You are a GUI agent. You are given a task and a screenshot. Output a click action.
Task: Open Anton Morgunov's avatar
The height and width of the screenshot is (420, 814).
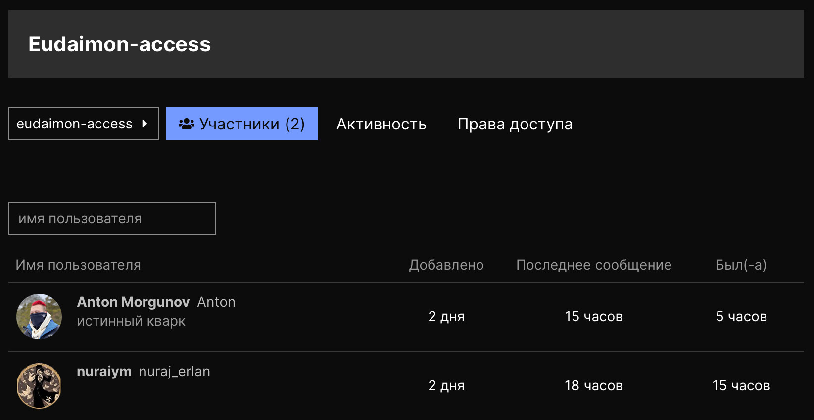39,317
